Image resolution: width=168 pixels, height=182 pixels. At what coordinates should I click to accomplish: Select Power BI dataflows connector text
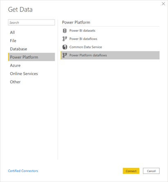(83, 39)
